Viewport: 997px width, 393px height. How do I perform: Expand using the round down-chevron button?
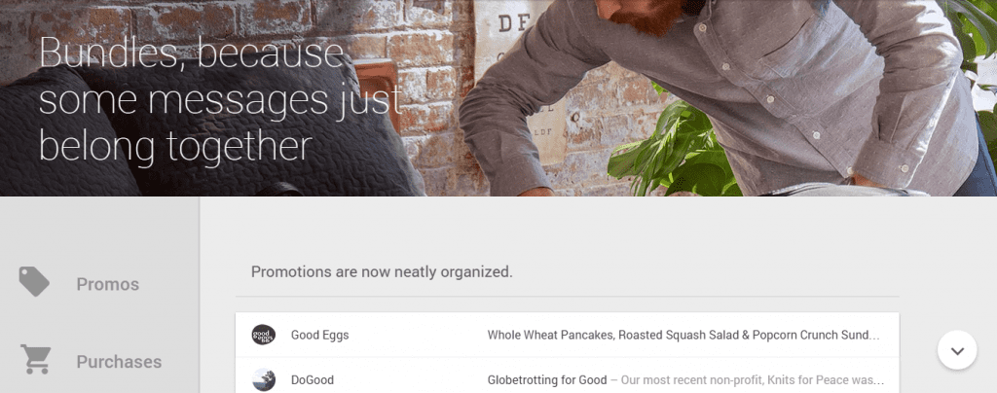tap(957, 350)
